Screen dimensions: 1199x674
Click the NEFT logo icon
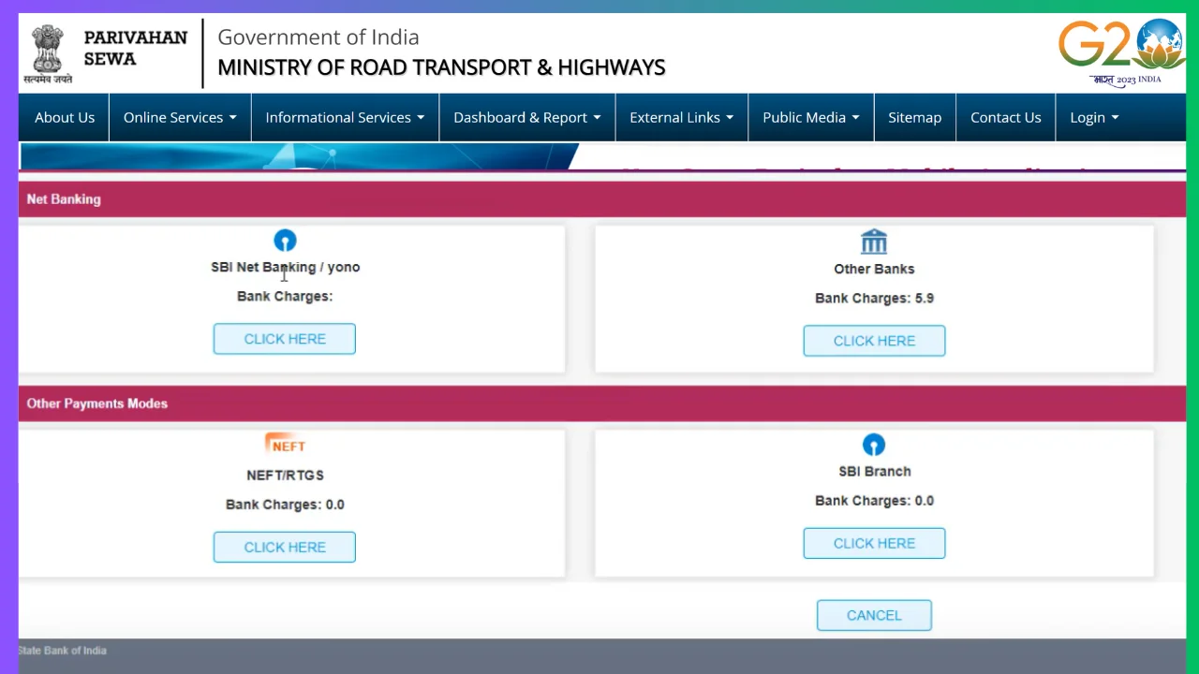285,443
